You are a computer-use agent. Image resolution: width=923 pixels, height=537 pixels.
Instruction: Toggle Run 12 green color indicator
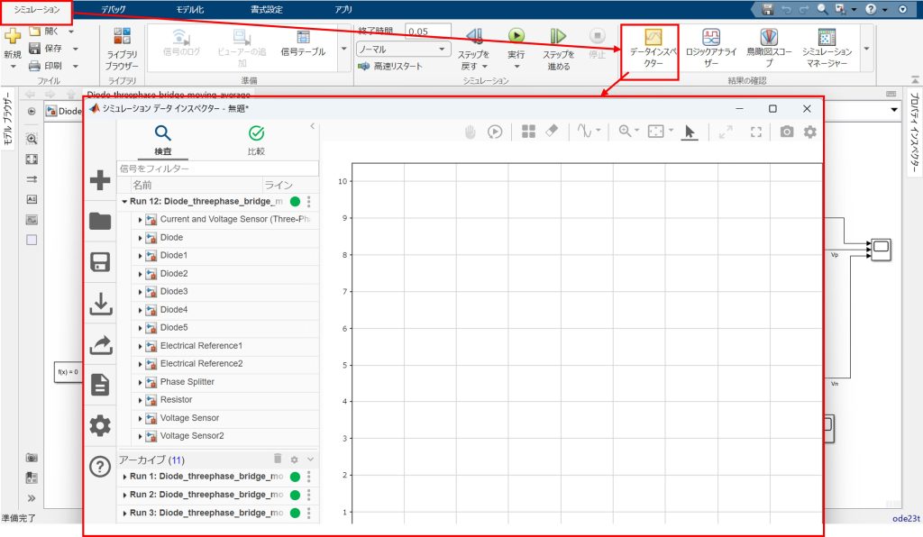[295, 202]
